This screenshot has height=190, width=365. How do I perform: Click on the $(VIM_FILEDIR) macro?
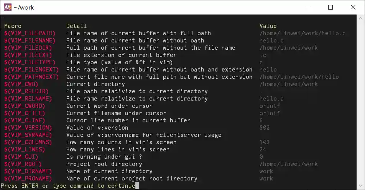click(28, 48)
